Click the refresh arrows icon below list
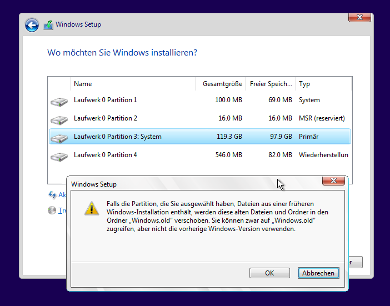Screen dimensions: 390x306 52,195
